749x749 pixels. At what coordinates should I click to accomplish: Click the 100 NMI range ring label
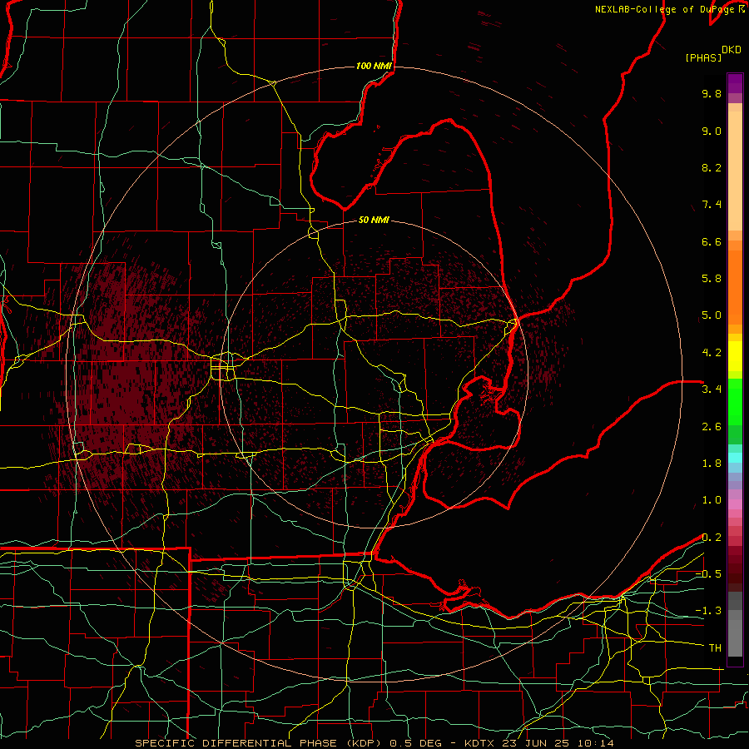(x=374, y=66)
